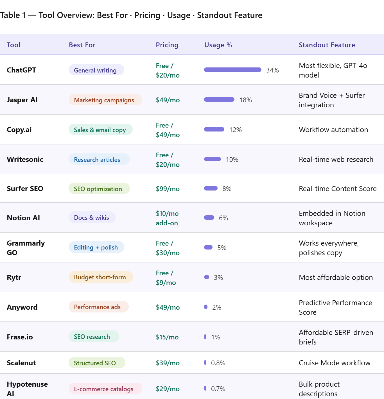The image size is (384, 399).
Task: Click the Frase.io $15/mo price
Action: point(167,337)
